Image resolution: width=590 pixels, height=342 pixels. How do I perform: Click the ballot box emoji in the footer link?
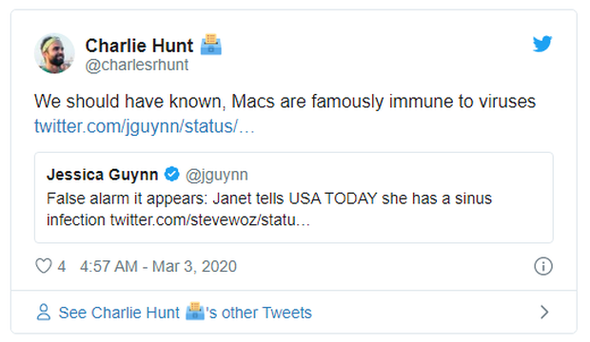[x=194, y=312]
